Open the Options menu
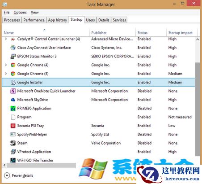Viewport: 202px width, 184px height. click(x=20, y=13)
